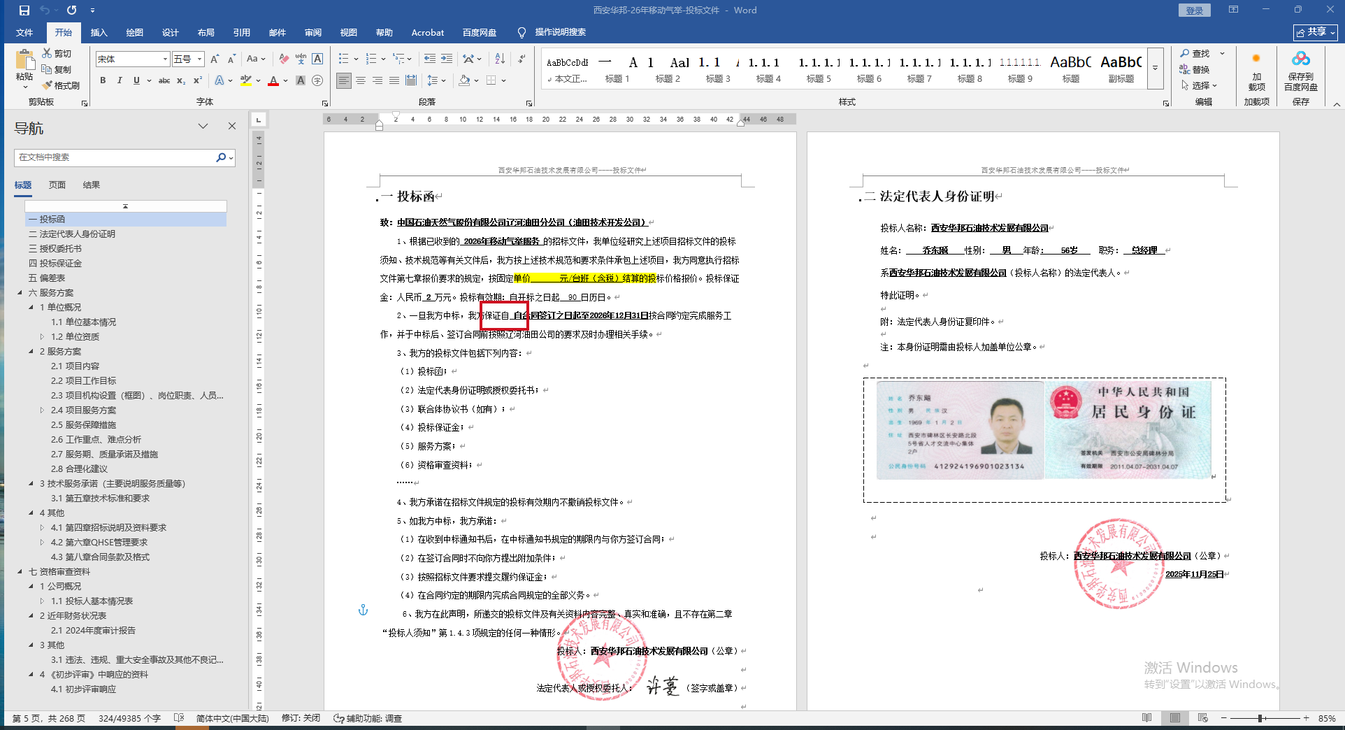Jump to 2.1 项目内容 in navigation
The image size is (1345, 730).
pyautogui.click(x=75, y=366)
